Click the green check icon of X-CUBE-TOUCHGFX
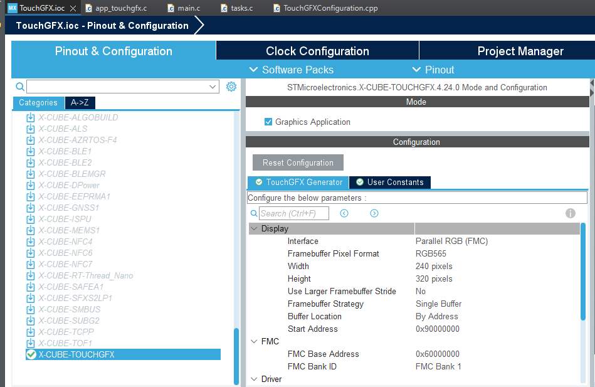The image size is (595, 387). pyautogui.click(x=31, y=354)
